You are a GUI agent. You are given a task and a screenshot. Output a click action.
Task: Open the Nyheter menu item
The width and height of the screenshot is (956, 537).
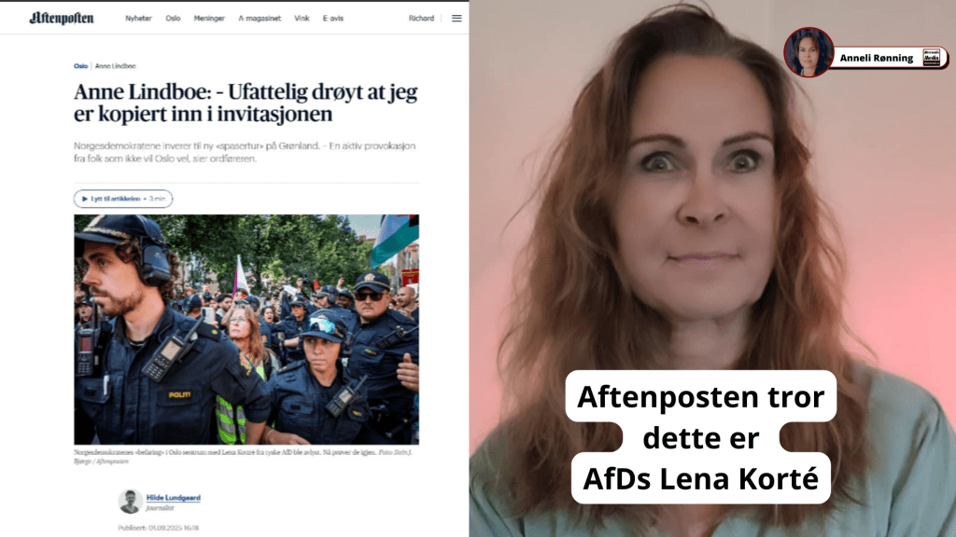point(138,19)
